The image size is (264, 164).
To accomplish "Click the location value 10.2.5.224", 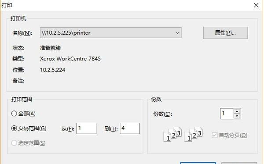I will (52, 70).
